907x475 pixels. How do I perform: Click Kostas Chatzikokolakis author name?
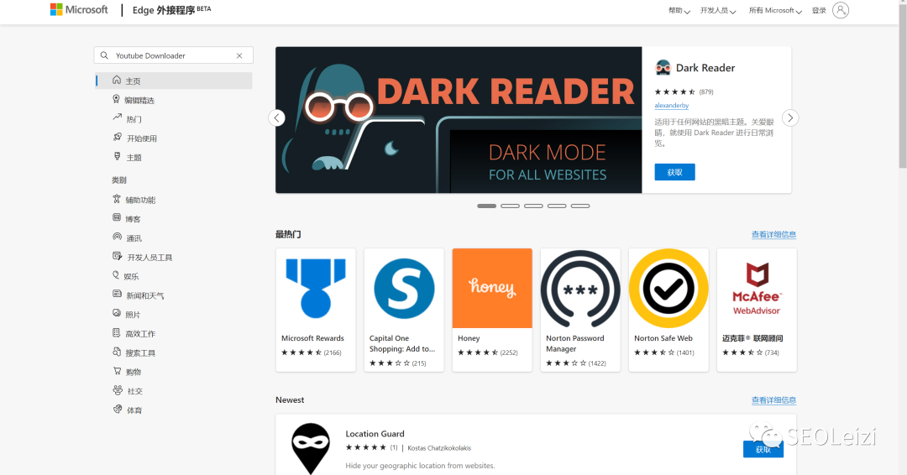439,448
